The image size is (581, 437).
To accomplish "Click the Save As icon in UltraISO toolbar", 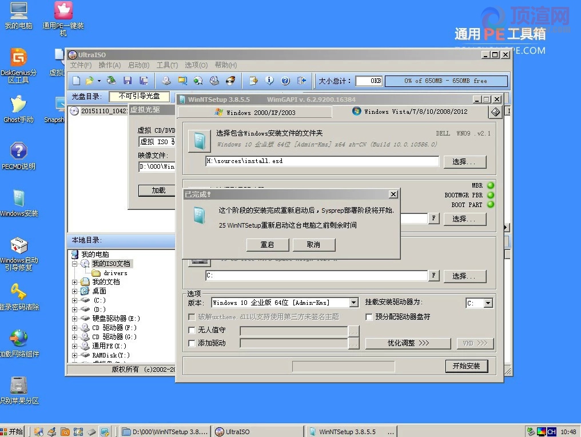I will pos(144,81).
